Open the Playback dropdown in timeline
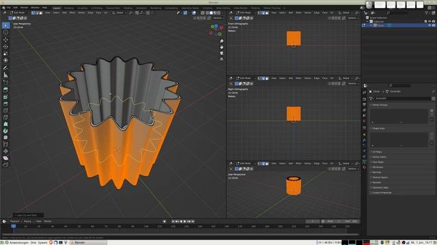 (16, 221)
